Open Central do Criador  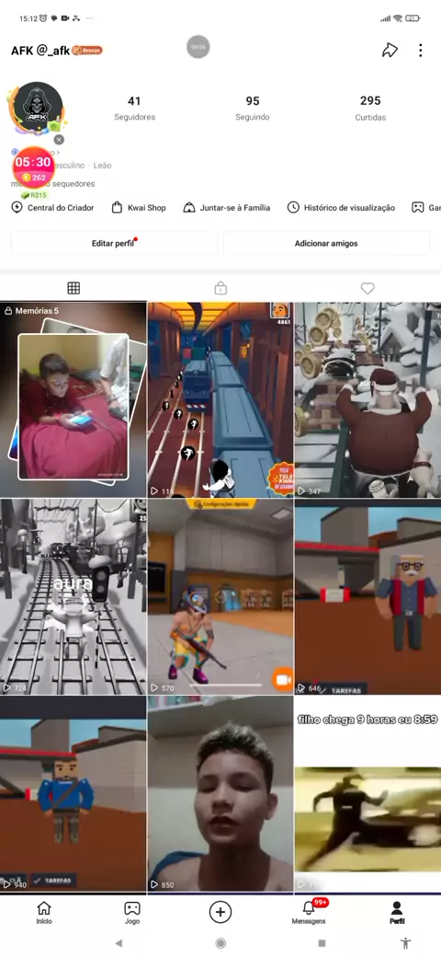pyautogui.click(x=53, y=208)
